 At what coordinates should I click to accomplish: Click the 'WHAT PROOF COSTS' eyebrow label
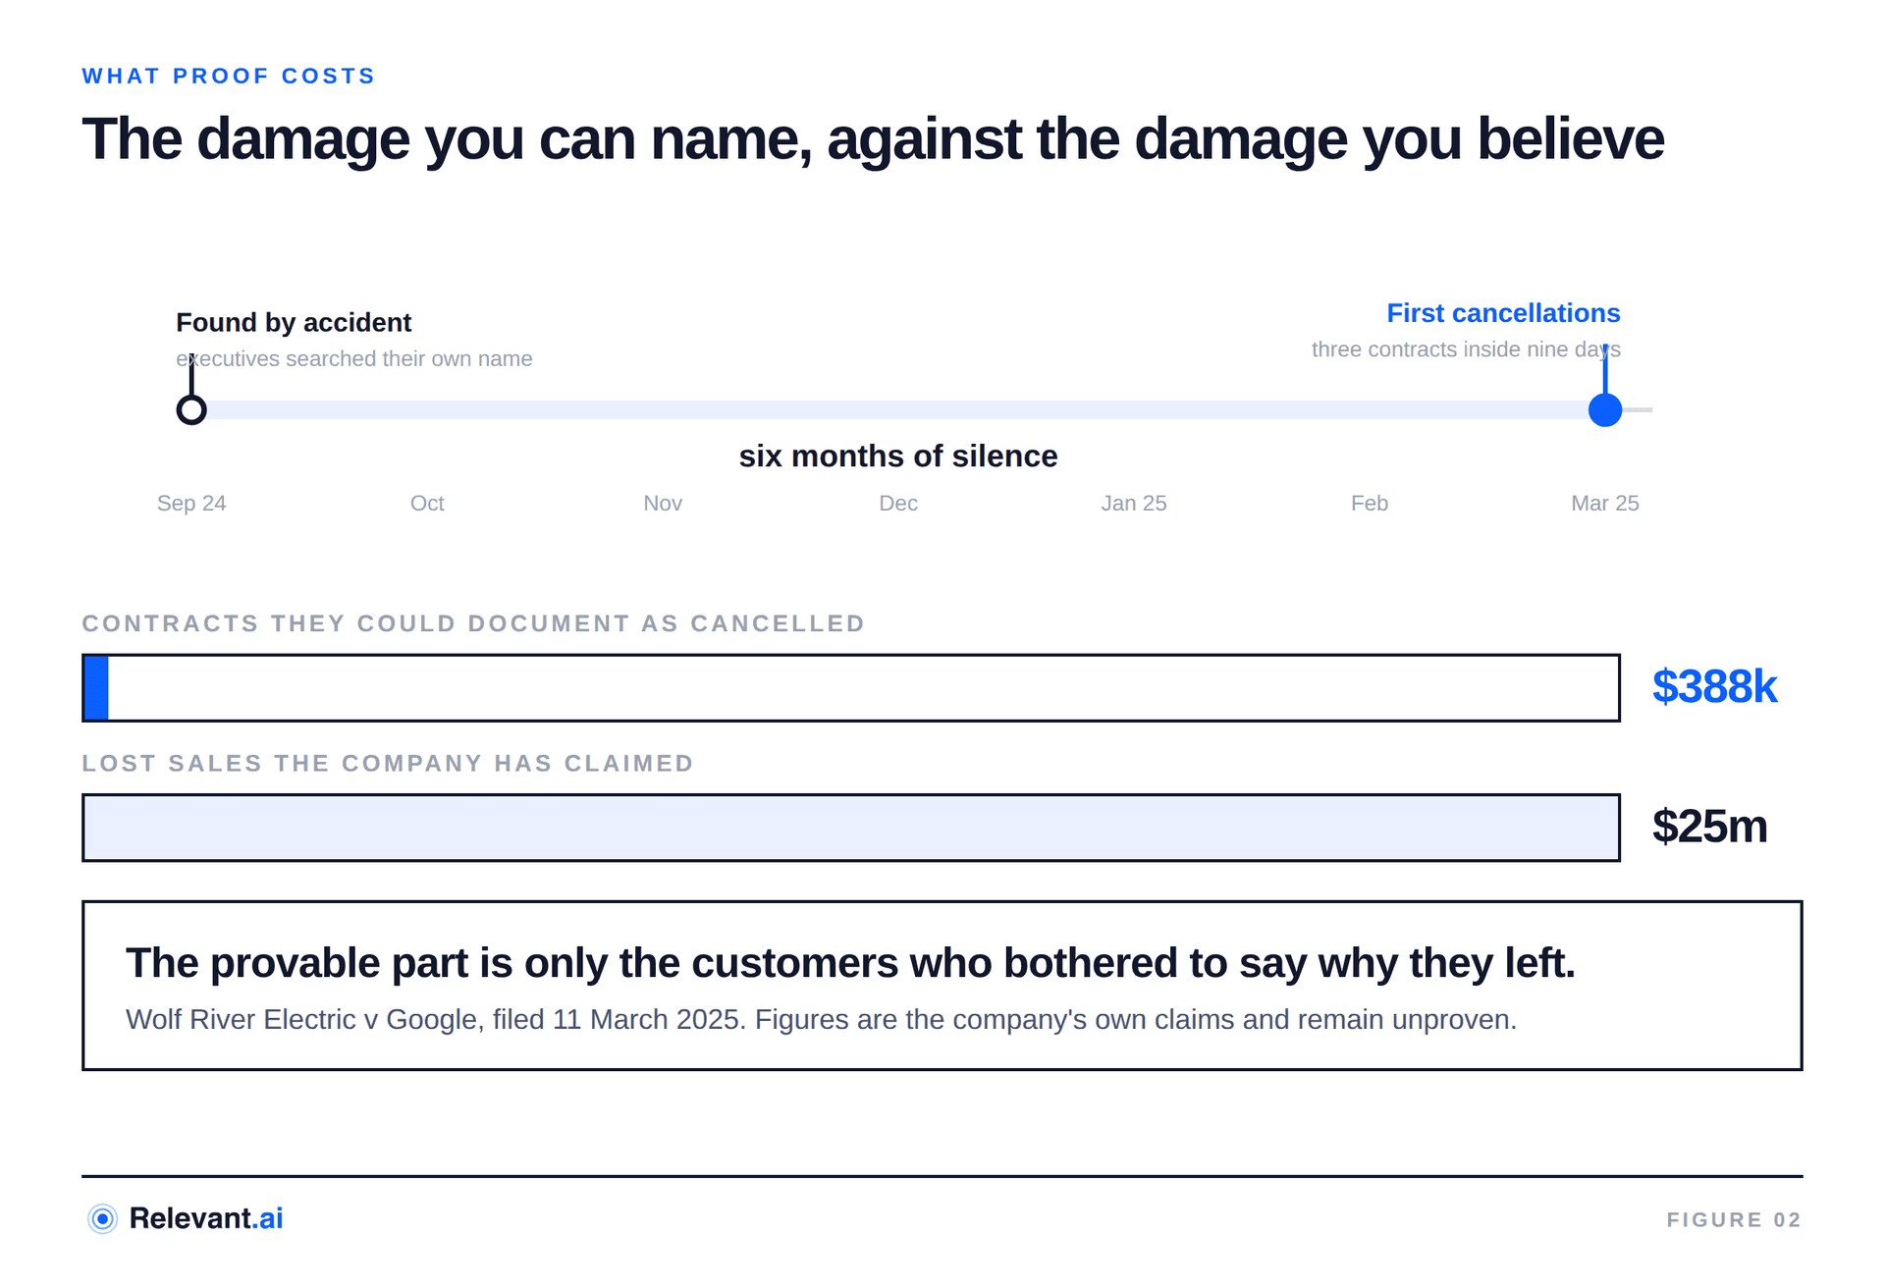click(x=229, y=76)
